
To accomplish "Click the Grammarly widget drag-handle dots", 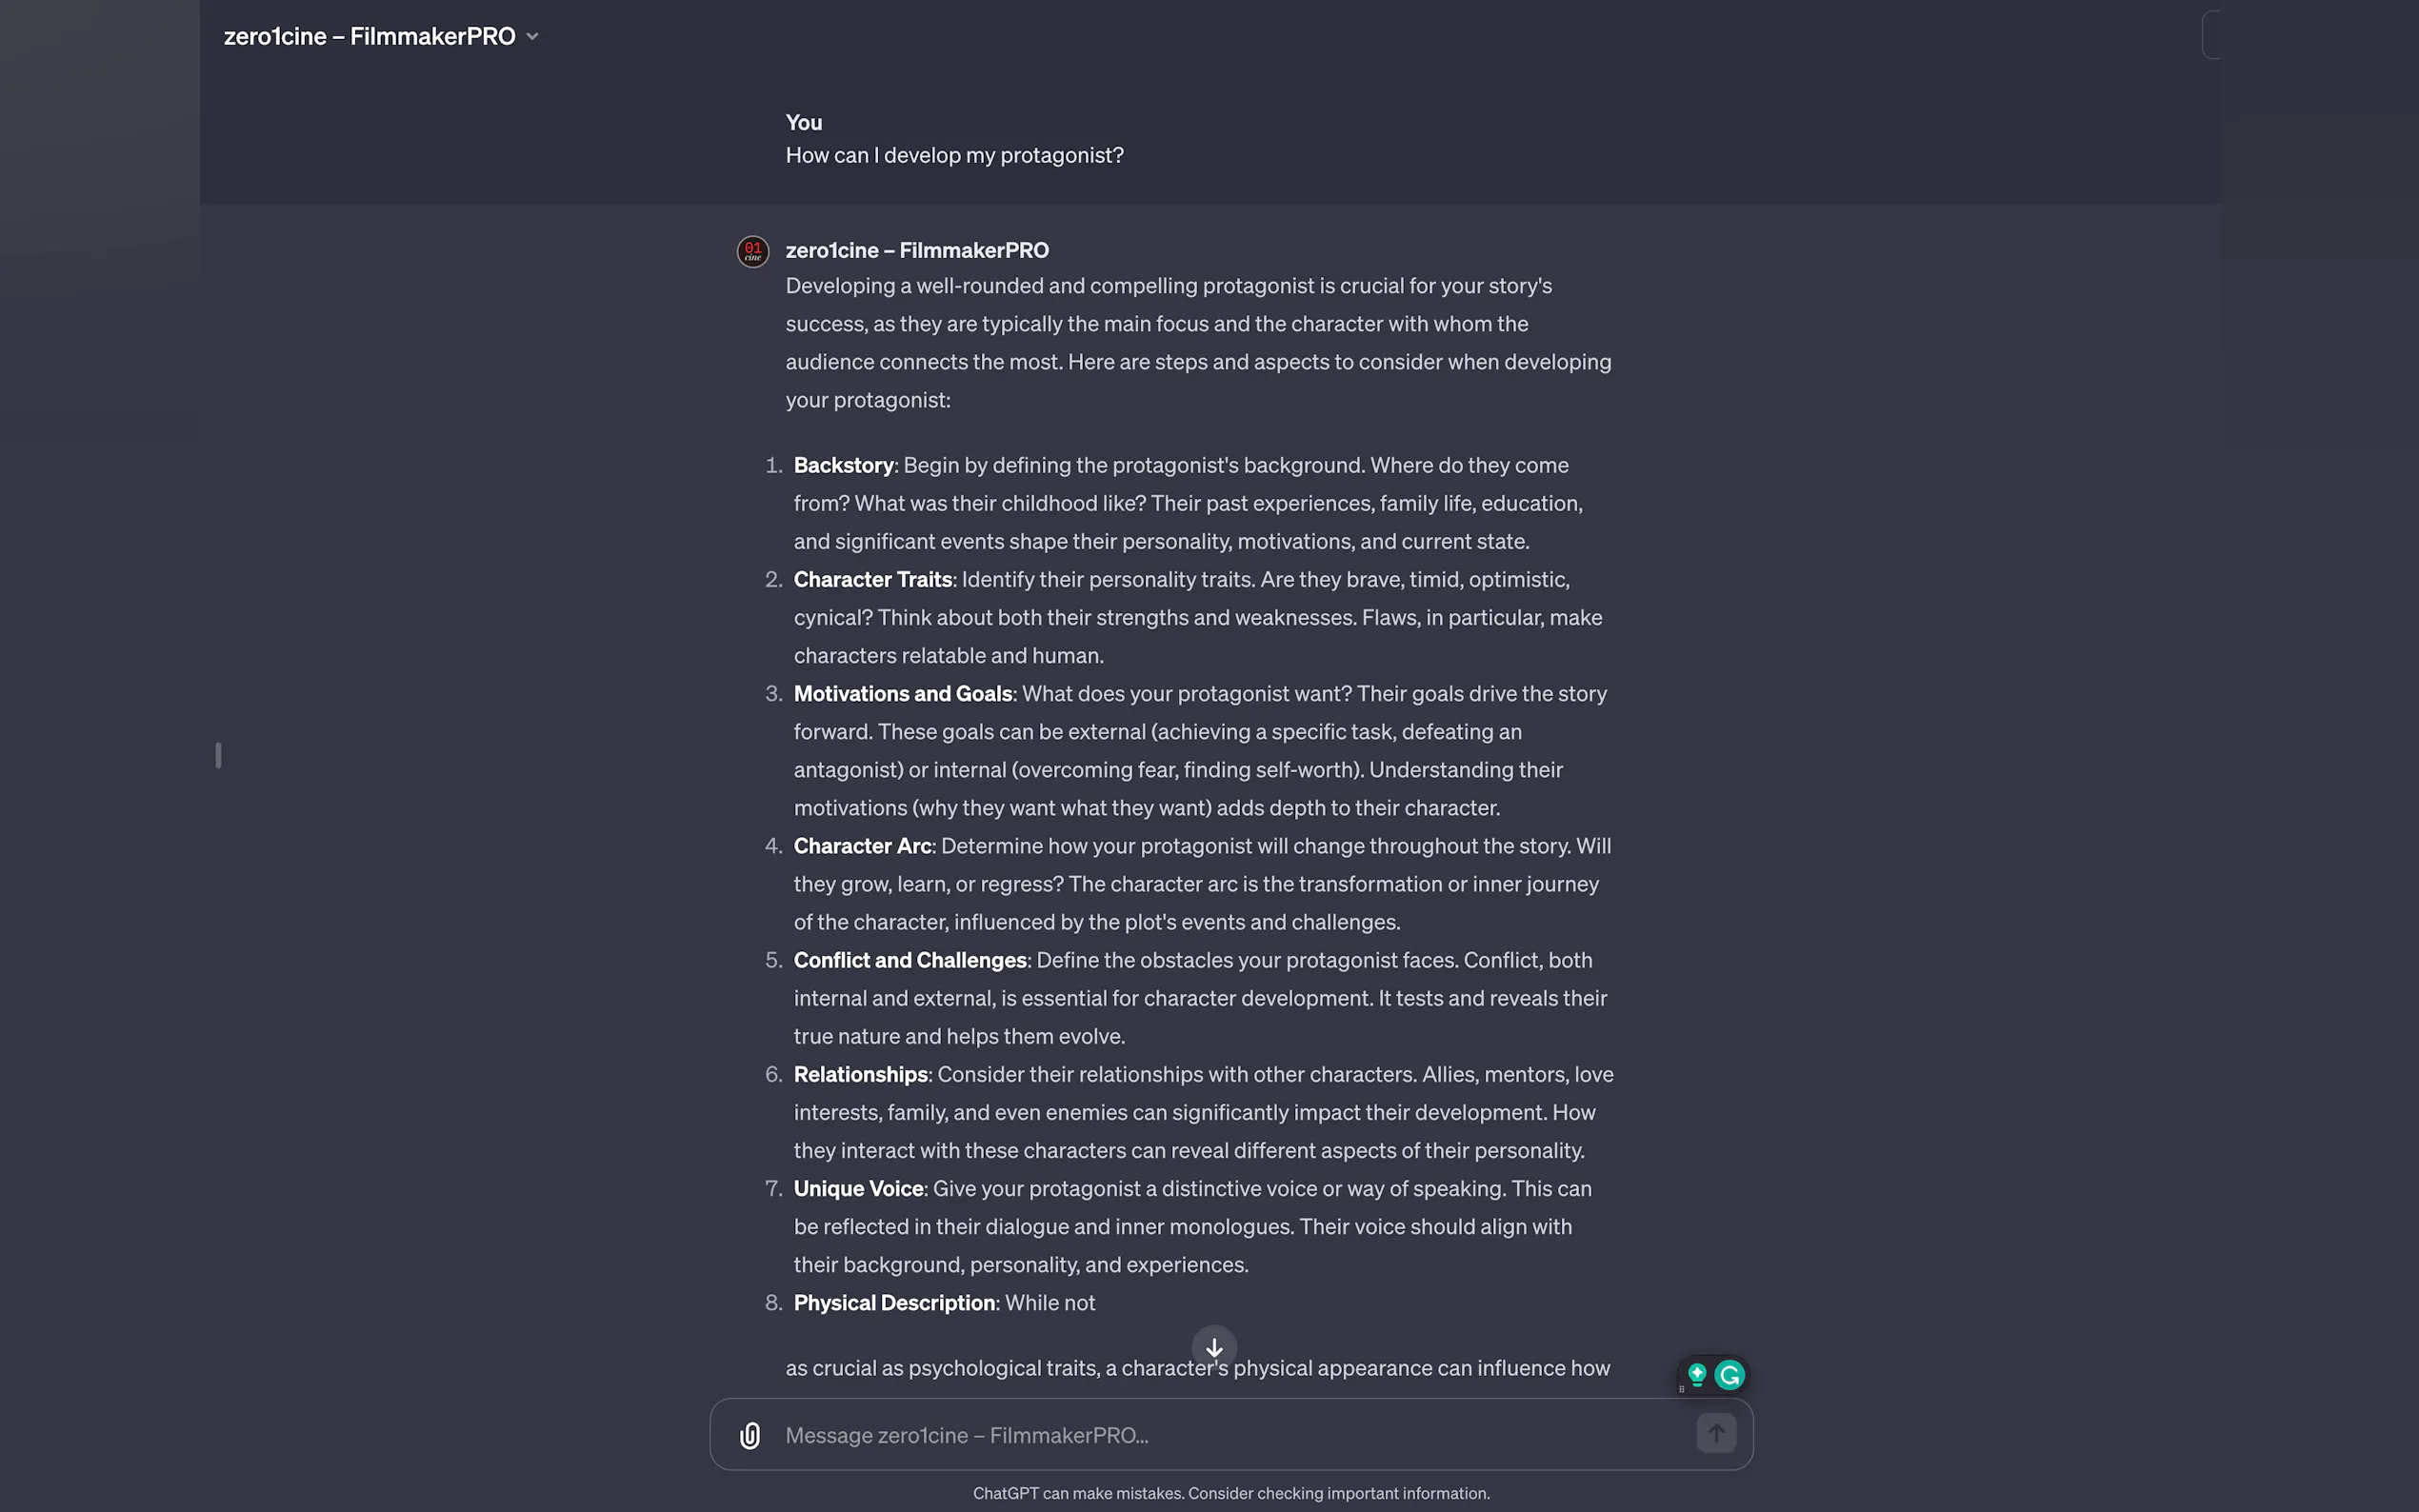I will point(1682,1388).
